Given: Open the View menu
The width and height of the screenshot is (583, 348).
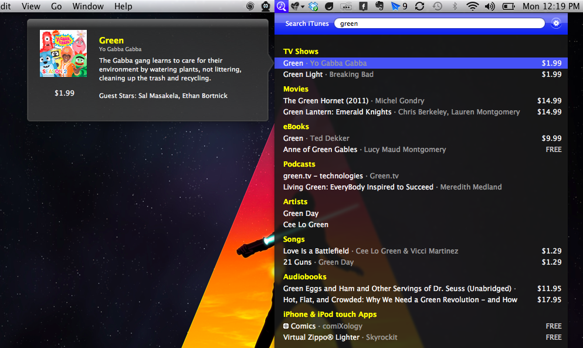Looking at the screenshot, I should (31, 6).
